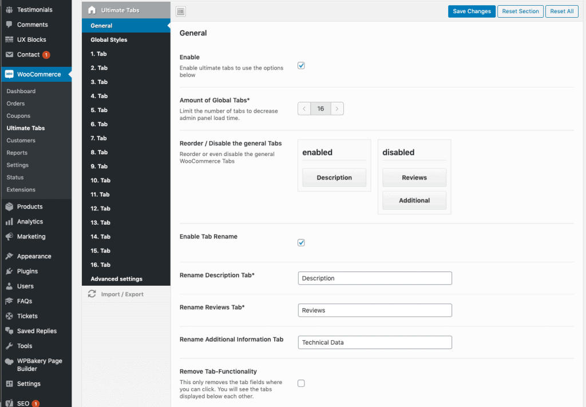
Task: Select the Reviews item in disabled list
Action: tap(414, 178)
